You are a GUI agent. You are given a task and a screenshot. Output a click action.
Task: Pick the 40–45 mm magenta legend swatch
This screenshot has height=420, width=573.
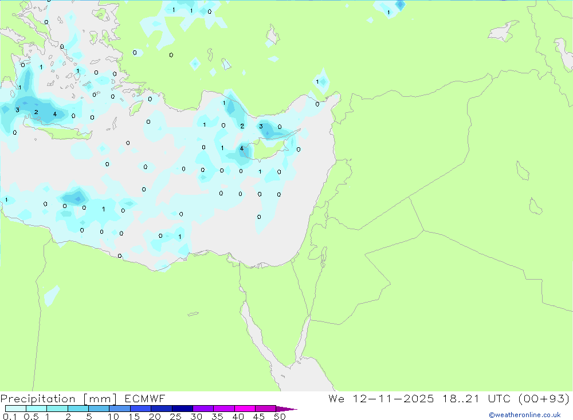(x=245, y=409)
